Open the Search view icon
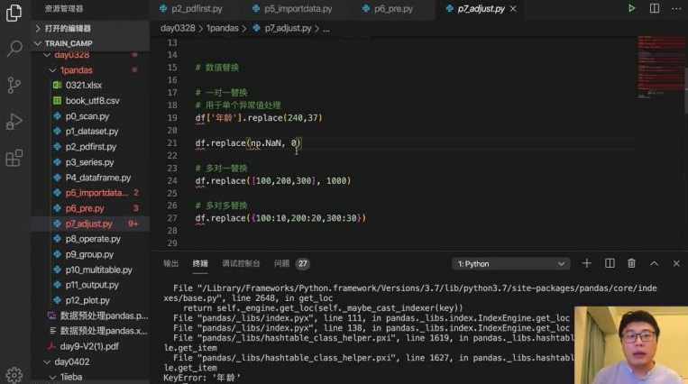This screenshot has width=688, height=384. 14,49
